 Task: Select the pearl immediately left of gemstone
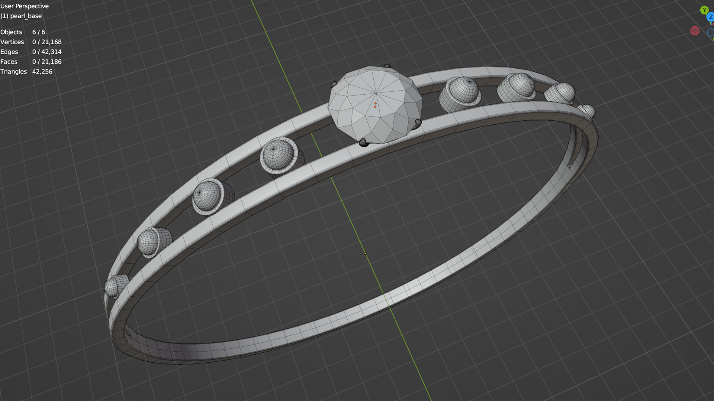click(278, 155)
